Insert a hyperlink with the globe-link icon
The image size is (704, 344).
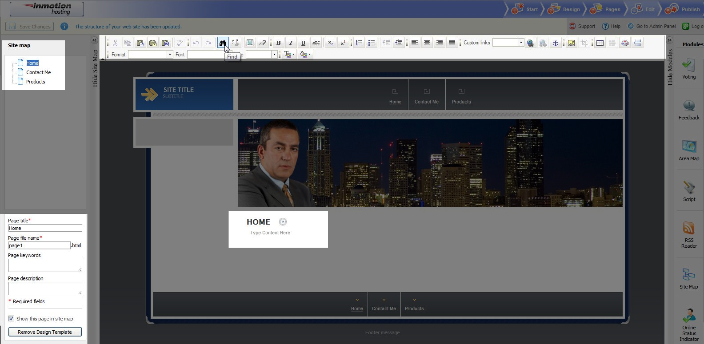click(530, 43)
